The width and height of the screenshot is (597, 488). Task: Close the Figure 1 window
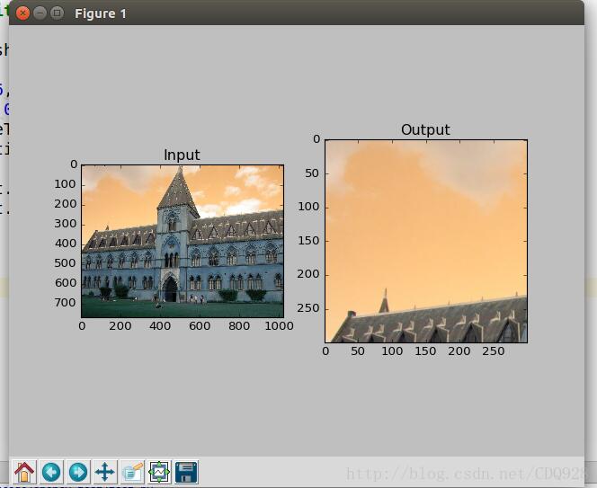coord(22,13)
